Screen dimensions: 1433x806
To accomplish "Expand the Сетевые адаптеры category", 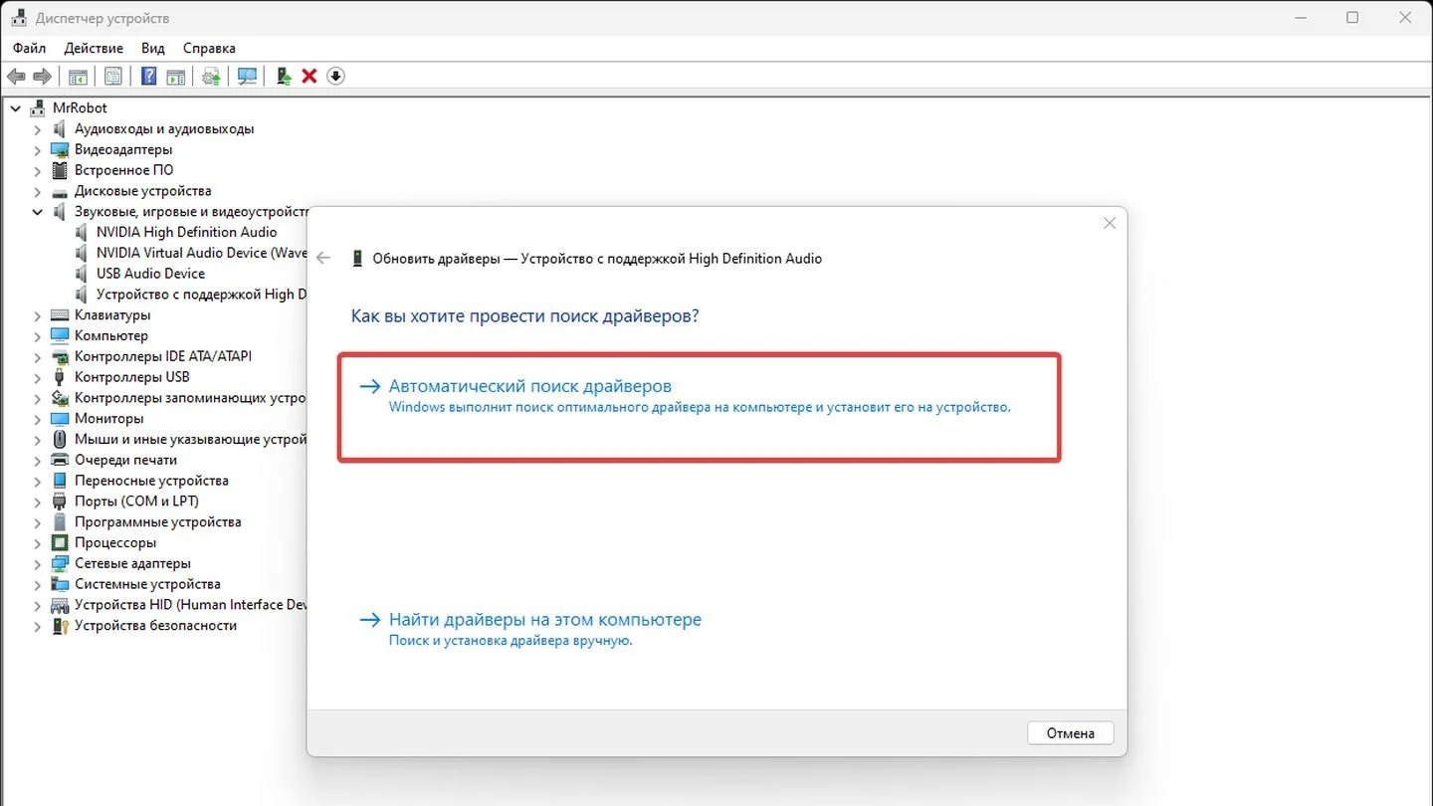I will pyautogui.click(x=38, y=563).
